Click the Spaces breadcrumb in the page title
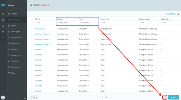This screenshot has height=100, width=181. pos(45,5)
